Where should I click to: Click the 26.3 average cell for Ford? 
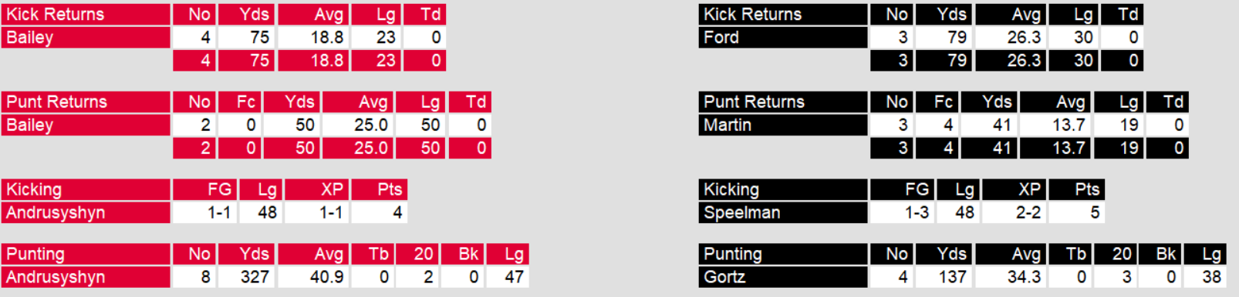tap(1011, 38)
